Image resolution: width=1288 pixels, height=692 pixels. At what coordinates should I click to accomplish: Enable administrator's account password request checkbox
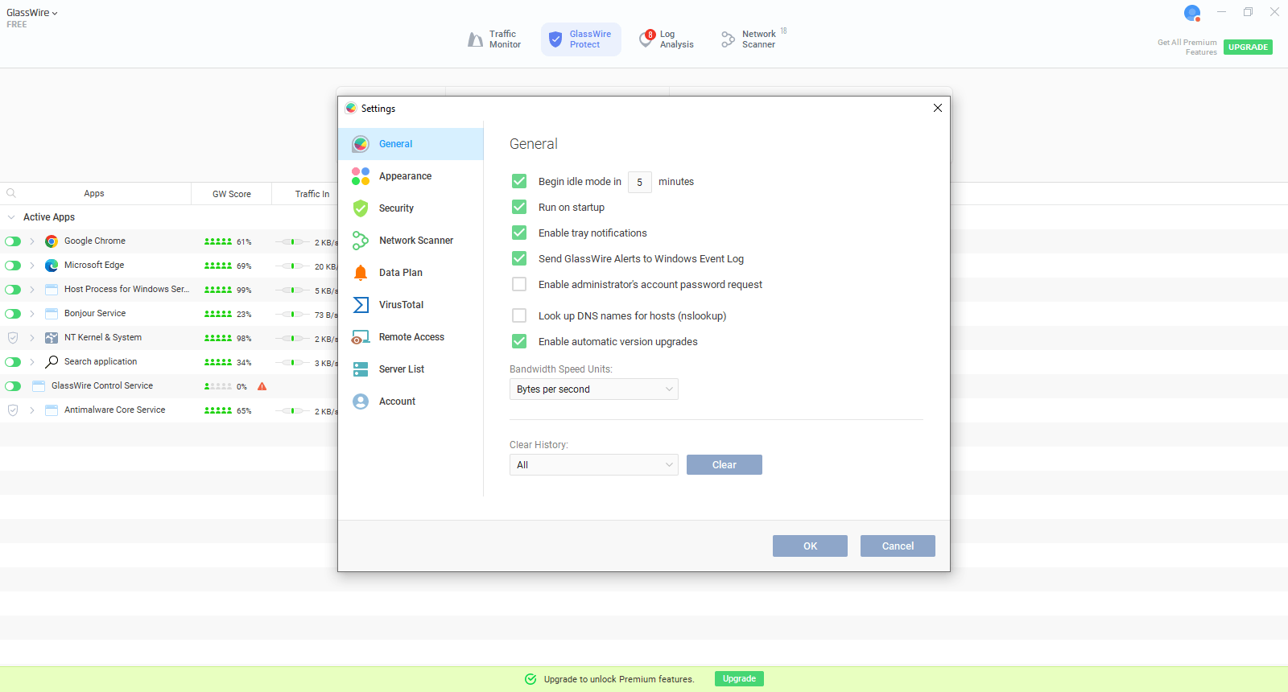click(519, 284)
